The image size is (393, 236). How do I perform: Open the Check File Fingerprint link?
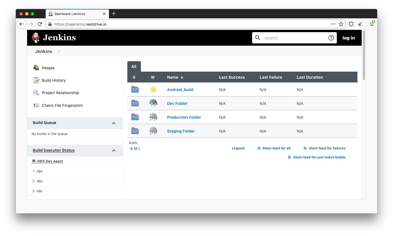point(62,105)
